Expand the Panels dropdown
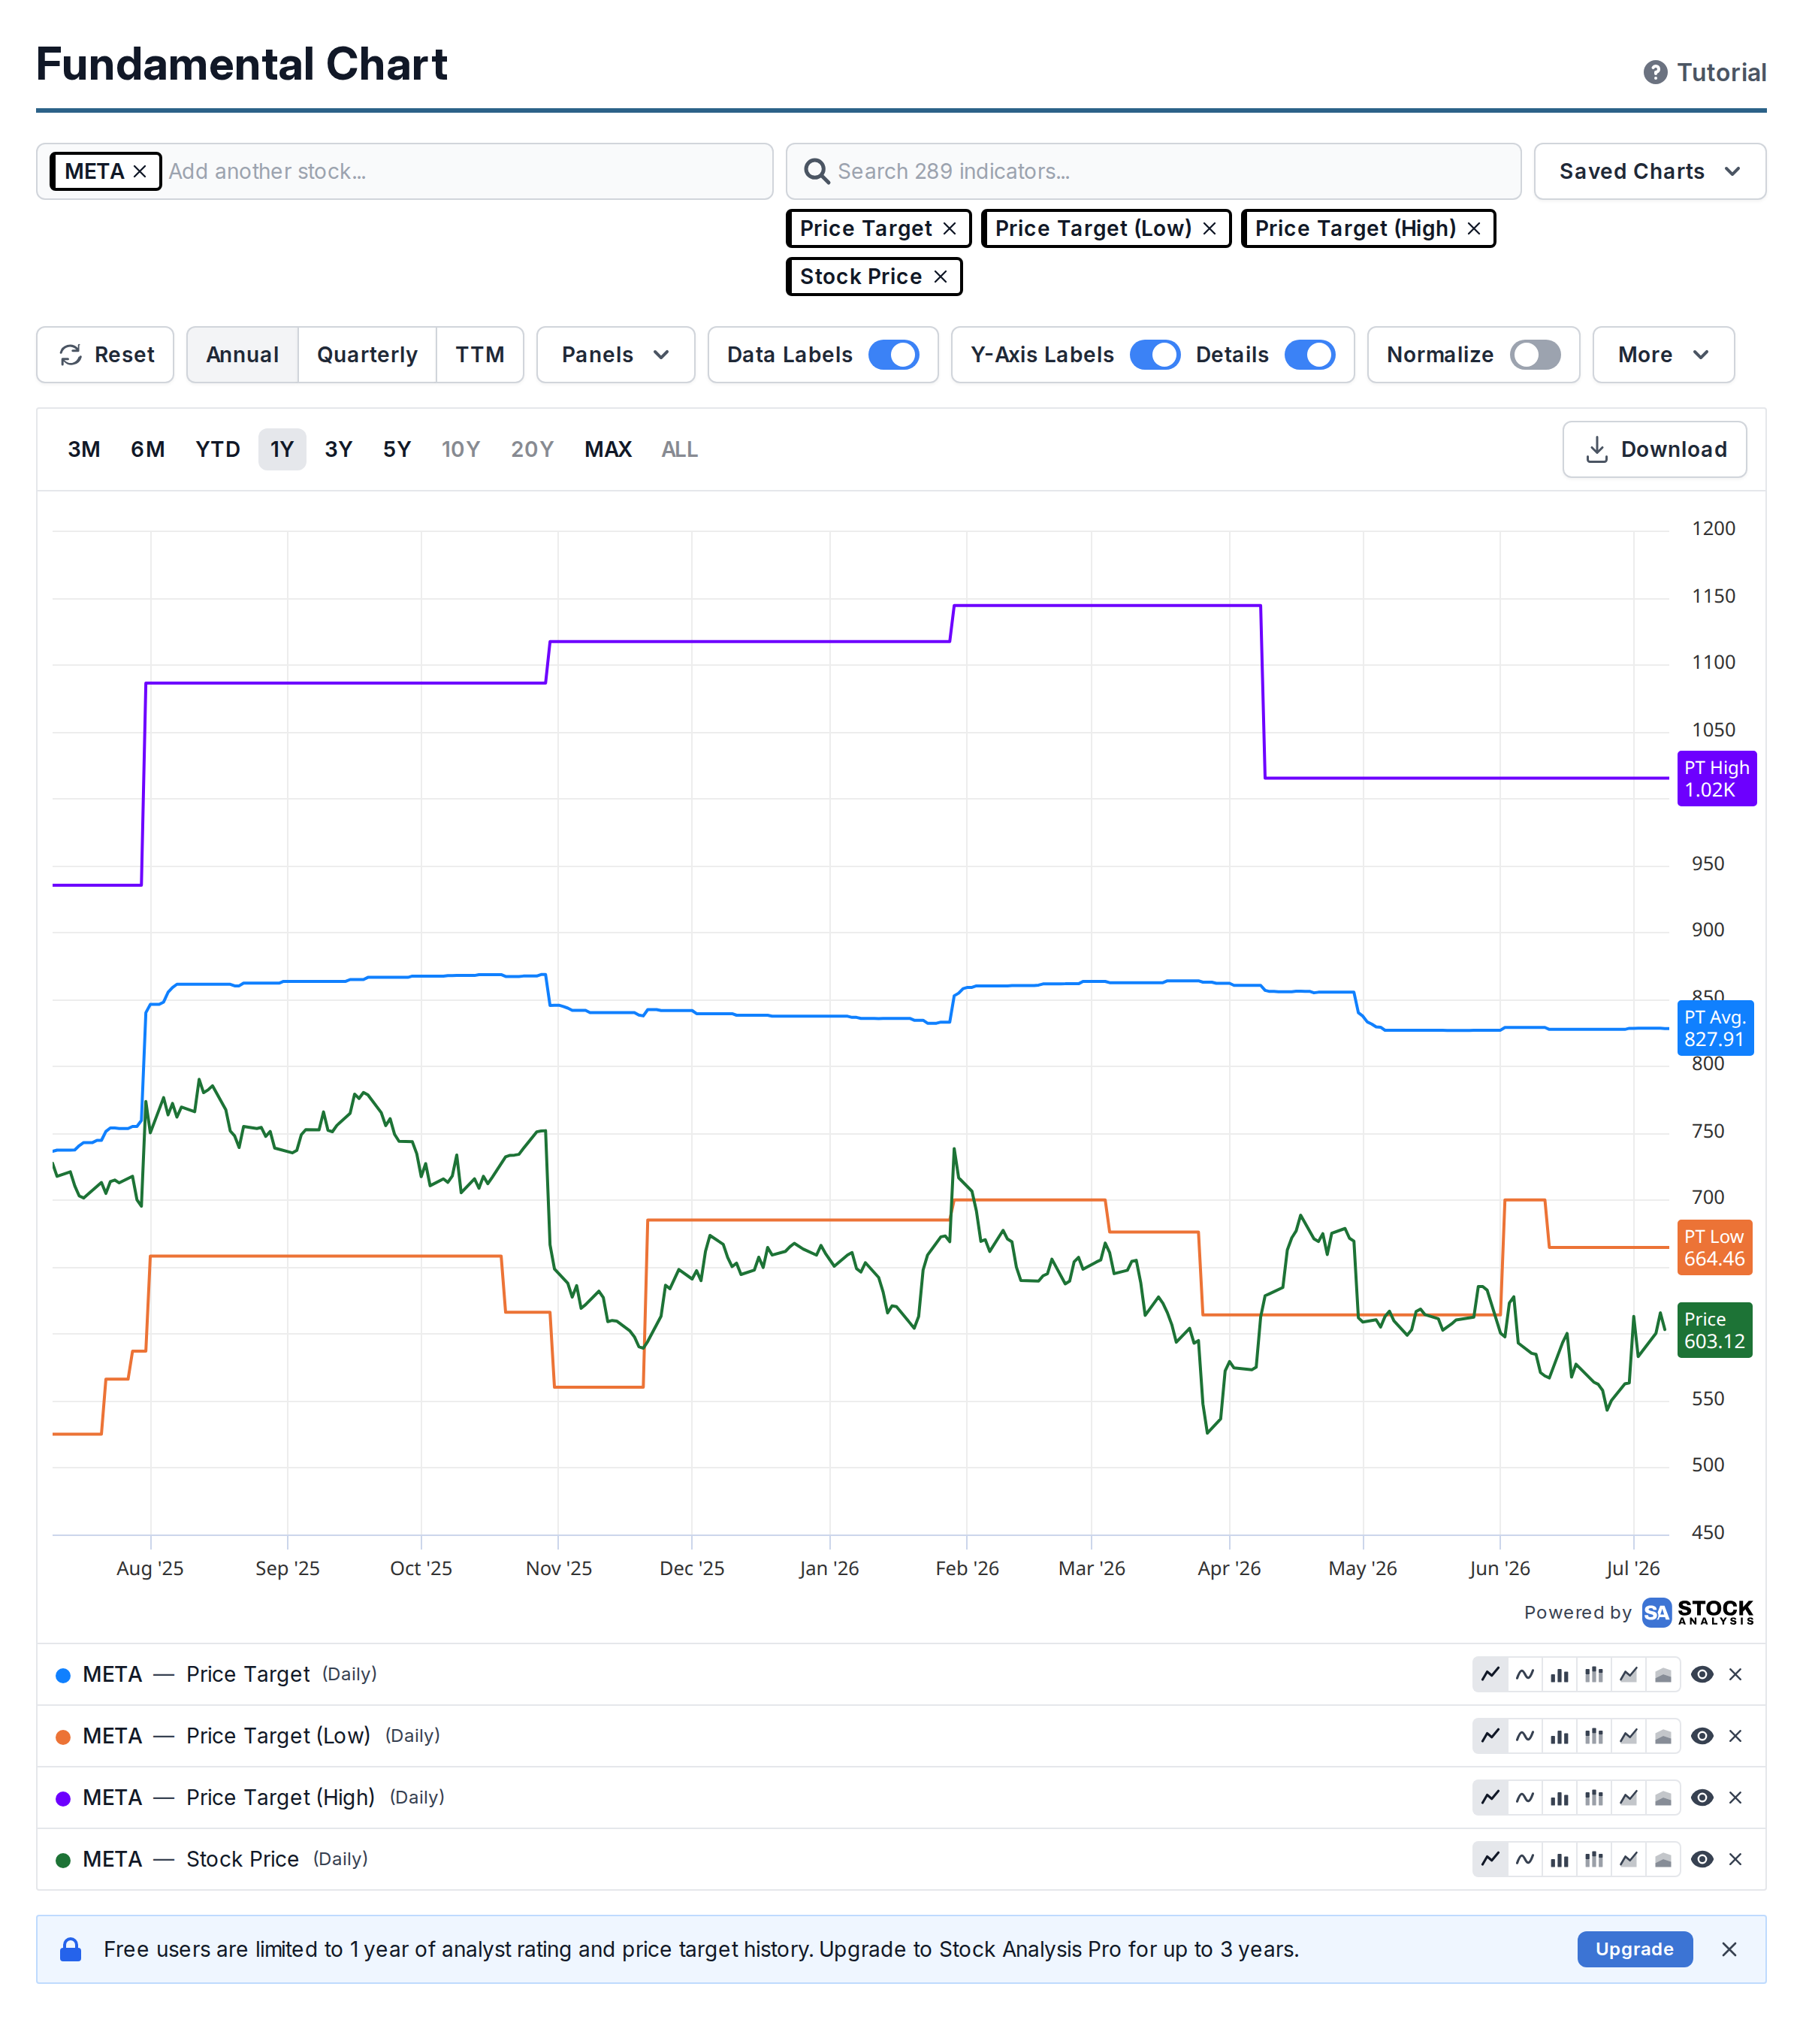This screenshot has height=2044, width=1803. [615, 354]
